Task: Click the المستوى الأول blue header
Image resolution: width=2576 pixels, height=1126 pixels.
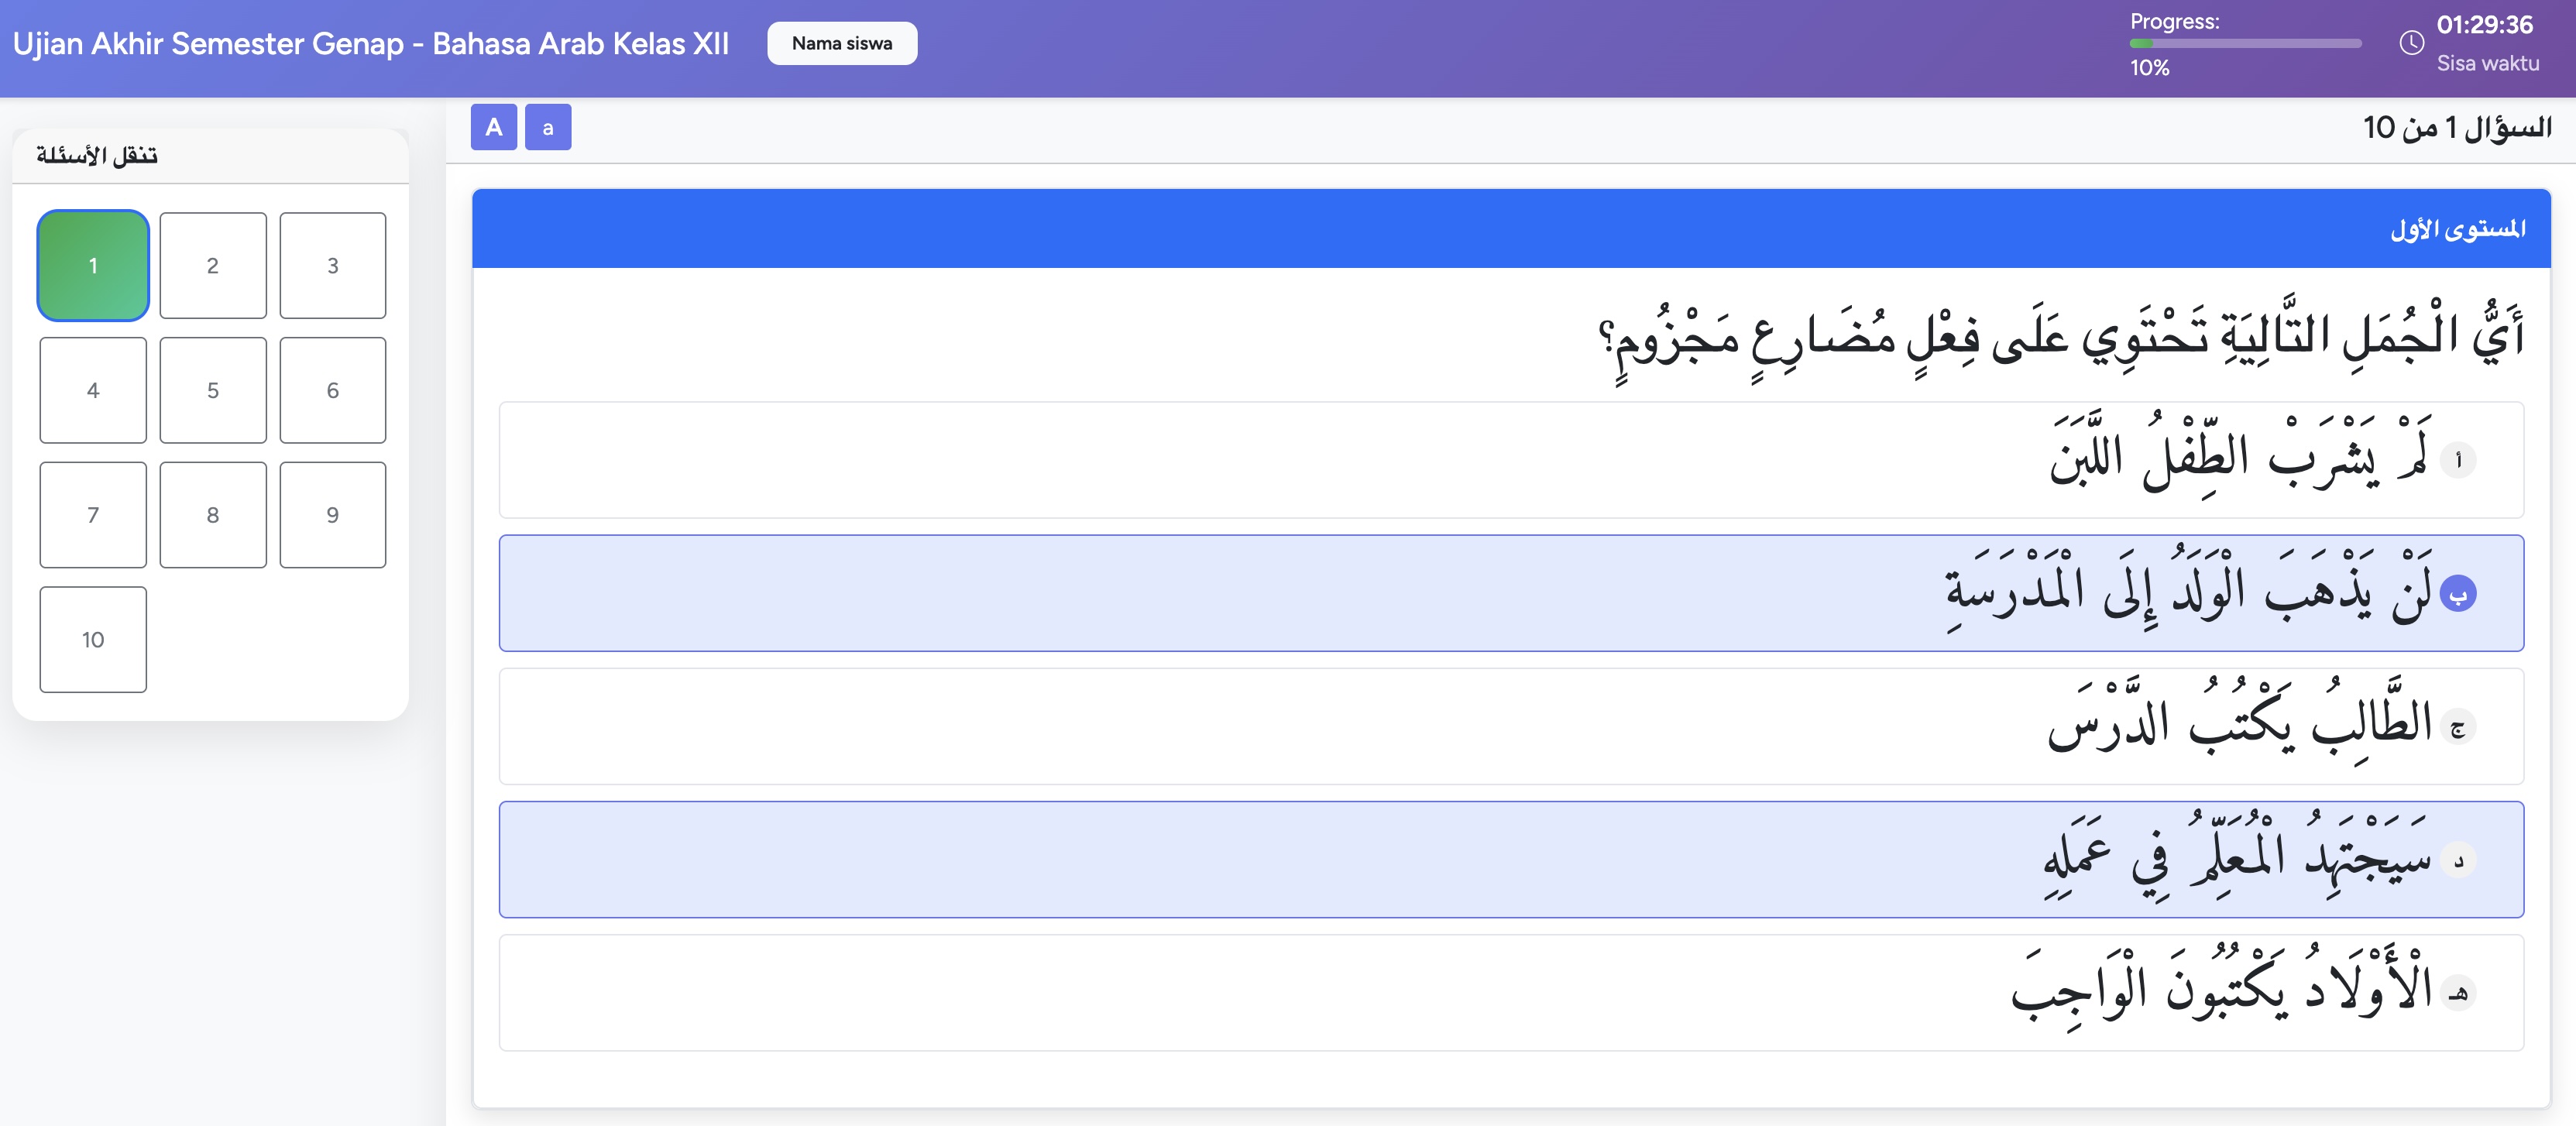Action: [1500, 227]
